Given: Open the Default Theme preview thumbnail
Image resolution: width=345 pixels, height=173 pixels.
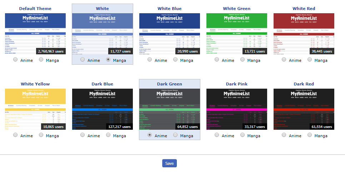Looking at the screenshot, I should tap(35, 34).
